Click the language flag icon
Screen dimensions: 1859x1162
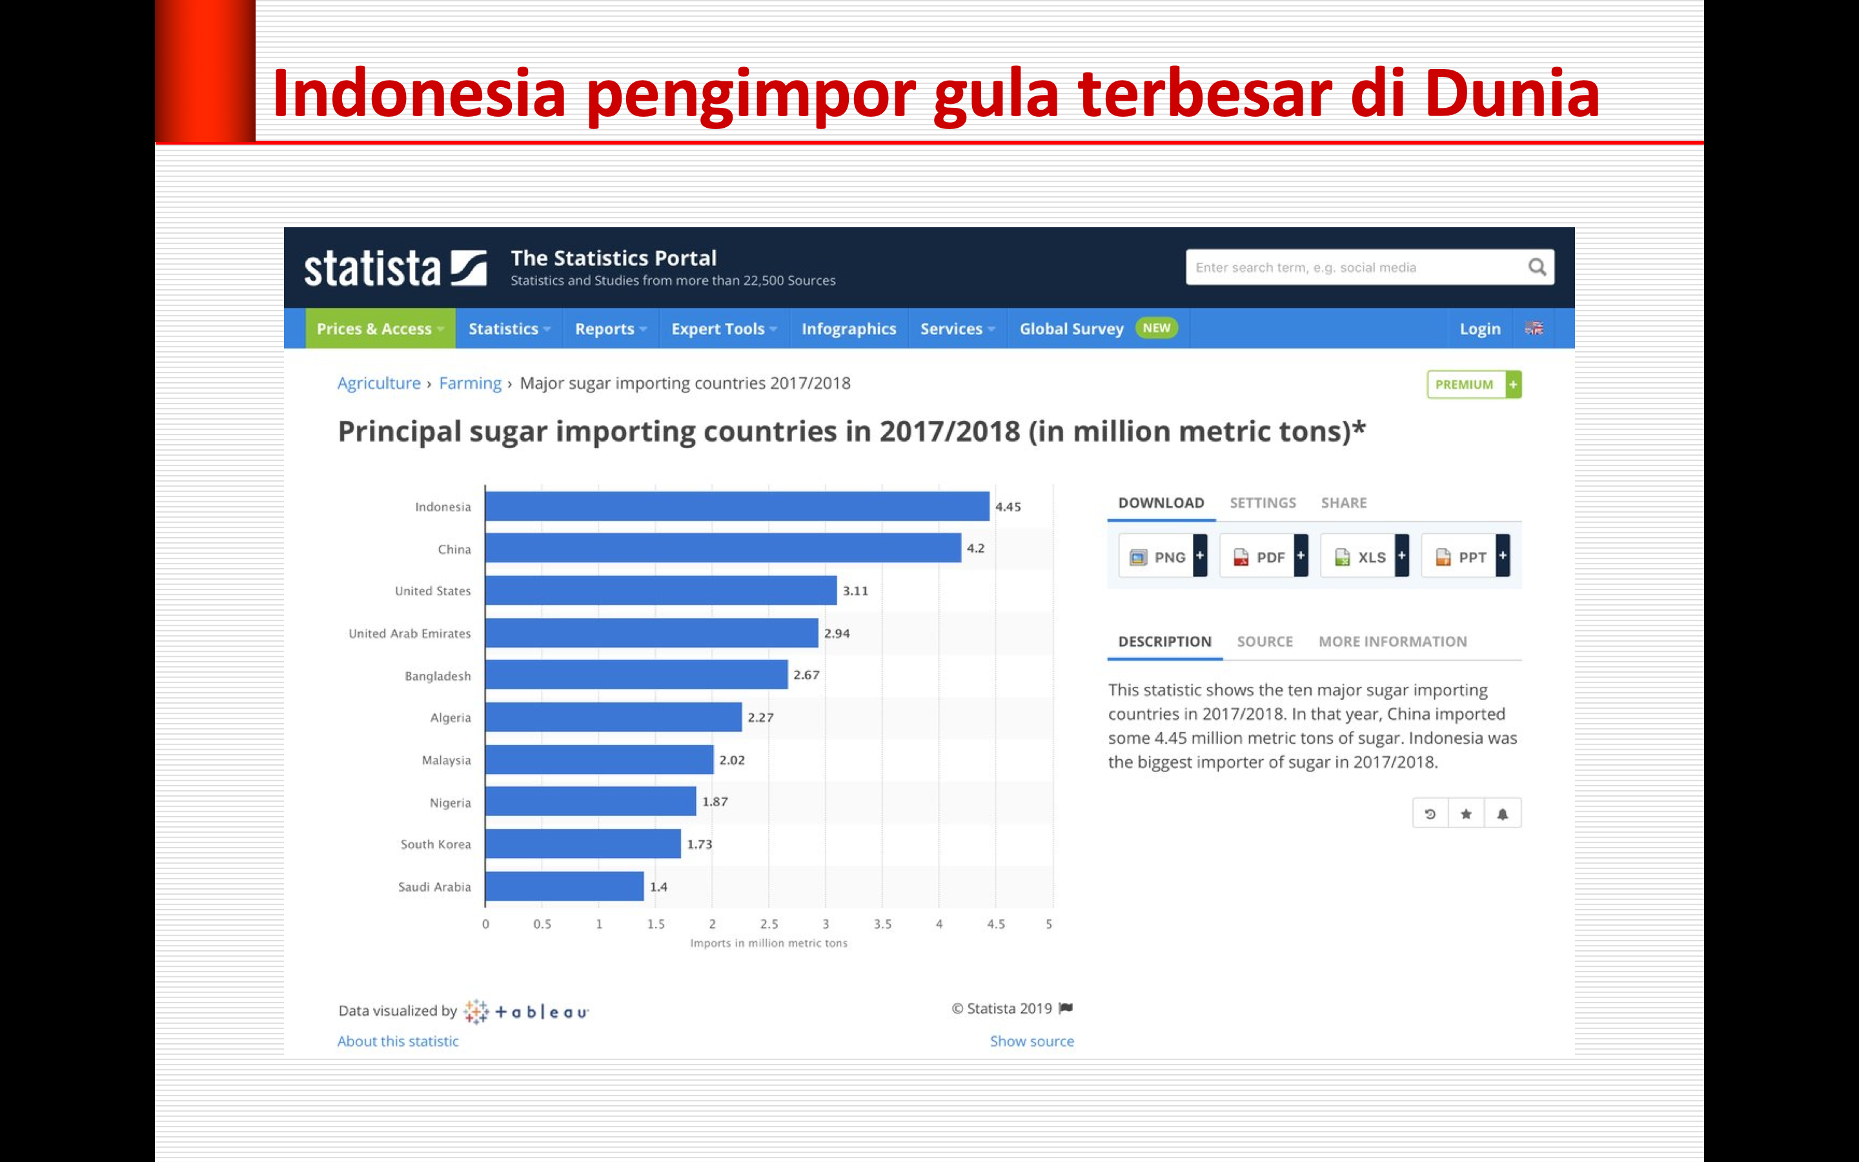click(x=1534, y=328)
